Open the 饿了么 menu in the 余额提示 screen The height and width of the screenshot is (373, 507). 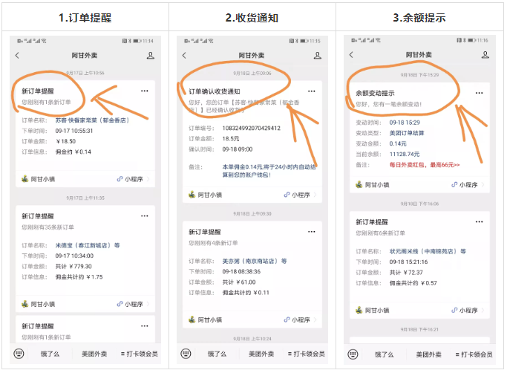click(x=384, y=354)
